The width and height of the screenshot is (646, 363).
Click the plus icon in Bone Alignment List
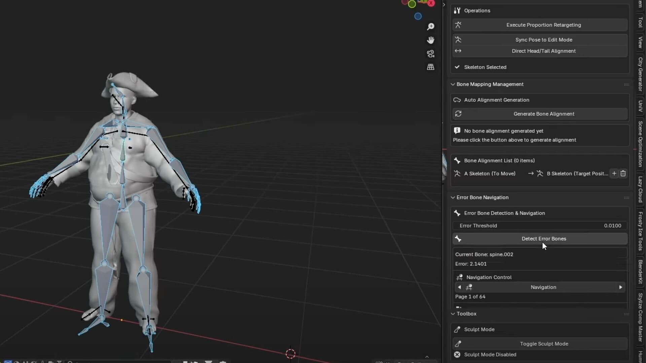click(x=614, y=173)
